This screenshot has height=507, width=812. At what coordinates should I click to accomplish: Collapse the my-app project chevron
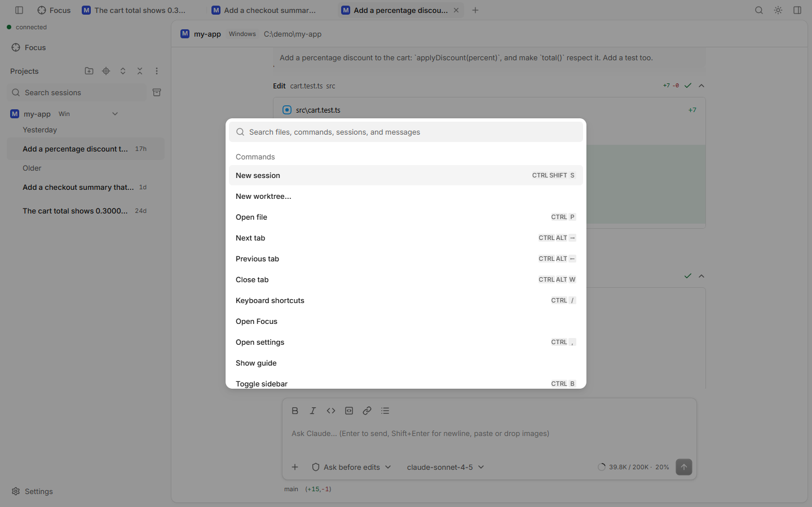(x=115, y=114)
